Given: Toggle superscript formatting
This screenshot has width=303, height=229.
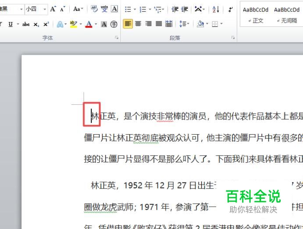Looking at the screenshot, I should click(46, 25).
